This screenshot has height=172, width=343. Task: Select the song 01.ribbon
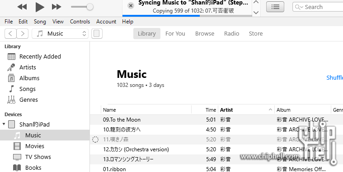coord(114,169)
